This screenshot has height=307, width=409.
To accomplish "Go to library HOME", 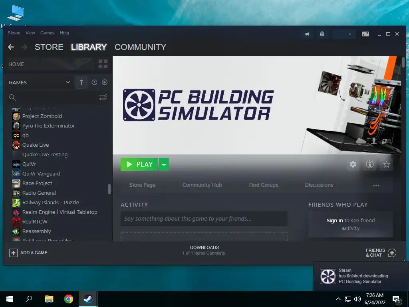I will [16, 64].
